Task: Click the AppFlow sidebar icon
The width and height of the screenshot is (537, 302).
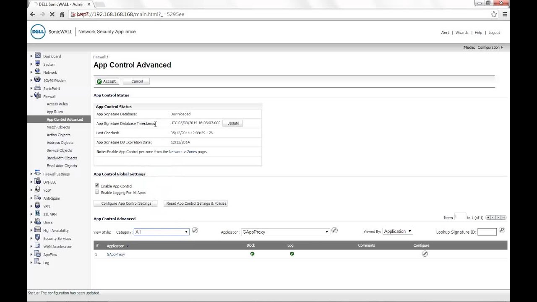Action: click(x=38, y=254)
